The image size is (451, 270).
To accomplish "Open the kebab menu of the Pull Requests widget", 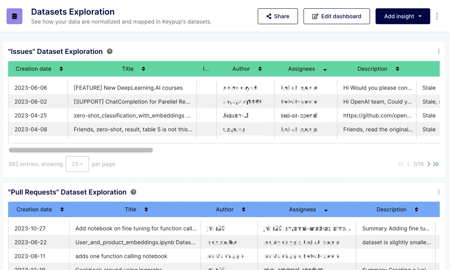I will pyautogui.click(x=439, y=192).
